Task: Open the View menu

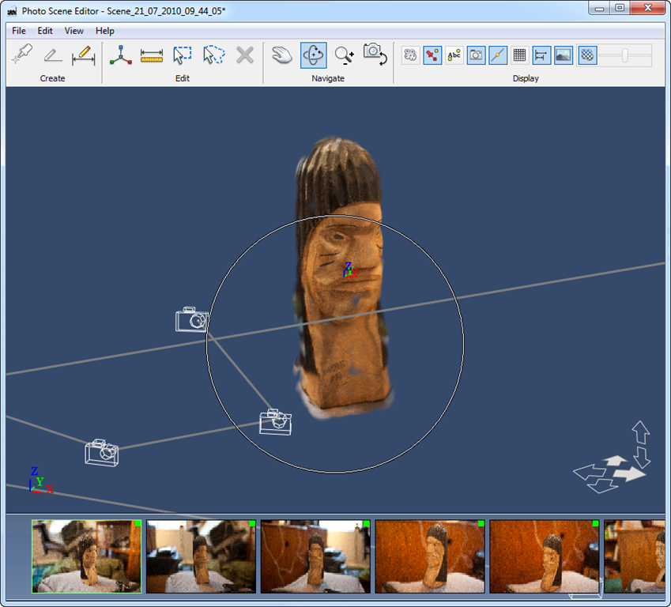Action: click(74, 31)
